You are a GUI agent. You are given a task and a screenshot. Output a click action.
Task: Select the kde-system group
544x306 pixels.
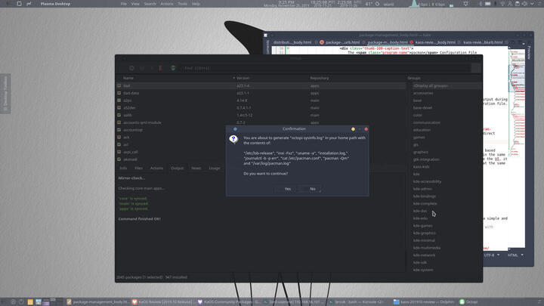point(423,270)
